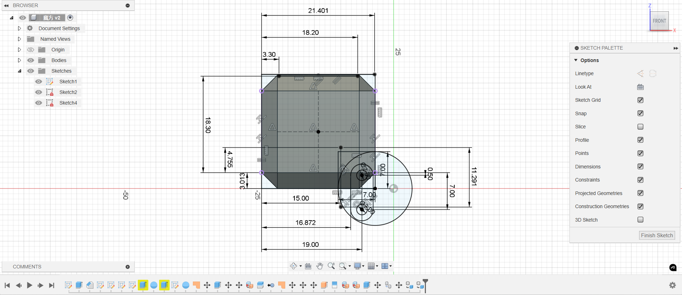Click the Orbit tool in navigation bar
Image resolution: width=682 pixels, height=295 pixels.
(x=293, y=266)
